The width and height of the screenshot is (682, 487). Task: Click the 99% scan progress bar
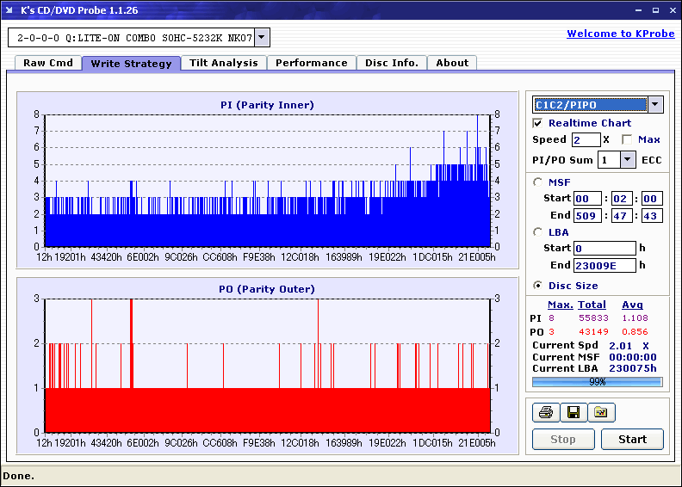point(597,381)
